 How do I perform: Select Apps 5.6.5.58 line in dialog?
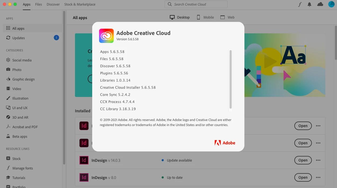(112, 52)
